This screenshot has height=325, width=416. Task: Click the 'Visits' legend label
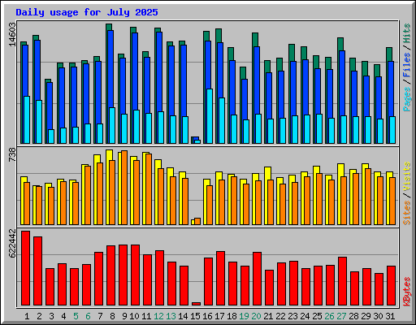tap(407, 176)
